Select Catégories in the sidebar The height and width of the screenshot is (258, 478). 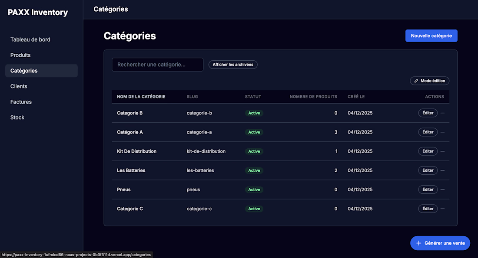pos(24,71)
